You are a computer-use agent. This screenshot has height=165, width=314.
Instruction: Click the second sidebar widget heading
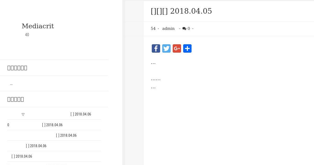pos(16,99)
